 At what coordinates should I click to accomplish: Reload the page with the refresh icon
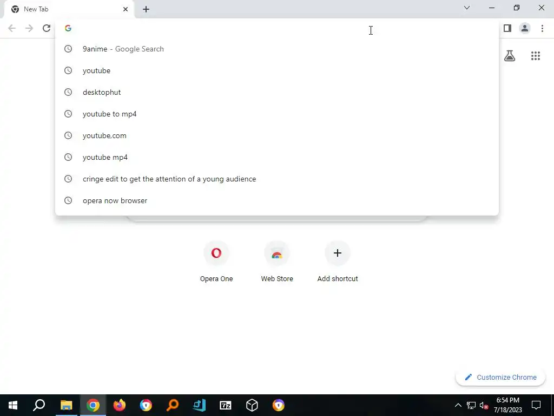pyautogui.click(x=47, y=28)
